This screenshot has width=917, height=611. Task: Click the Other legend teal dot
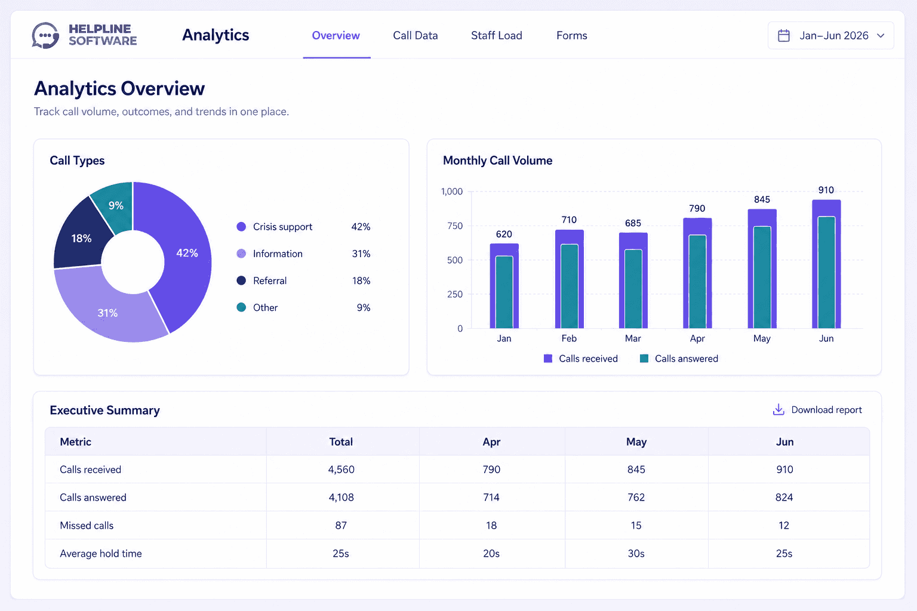241,307
